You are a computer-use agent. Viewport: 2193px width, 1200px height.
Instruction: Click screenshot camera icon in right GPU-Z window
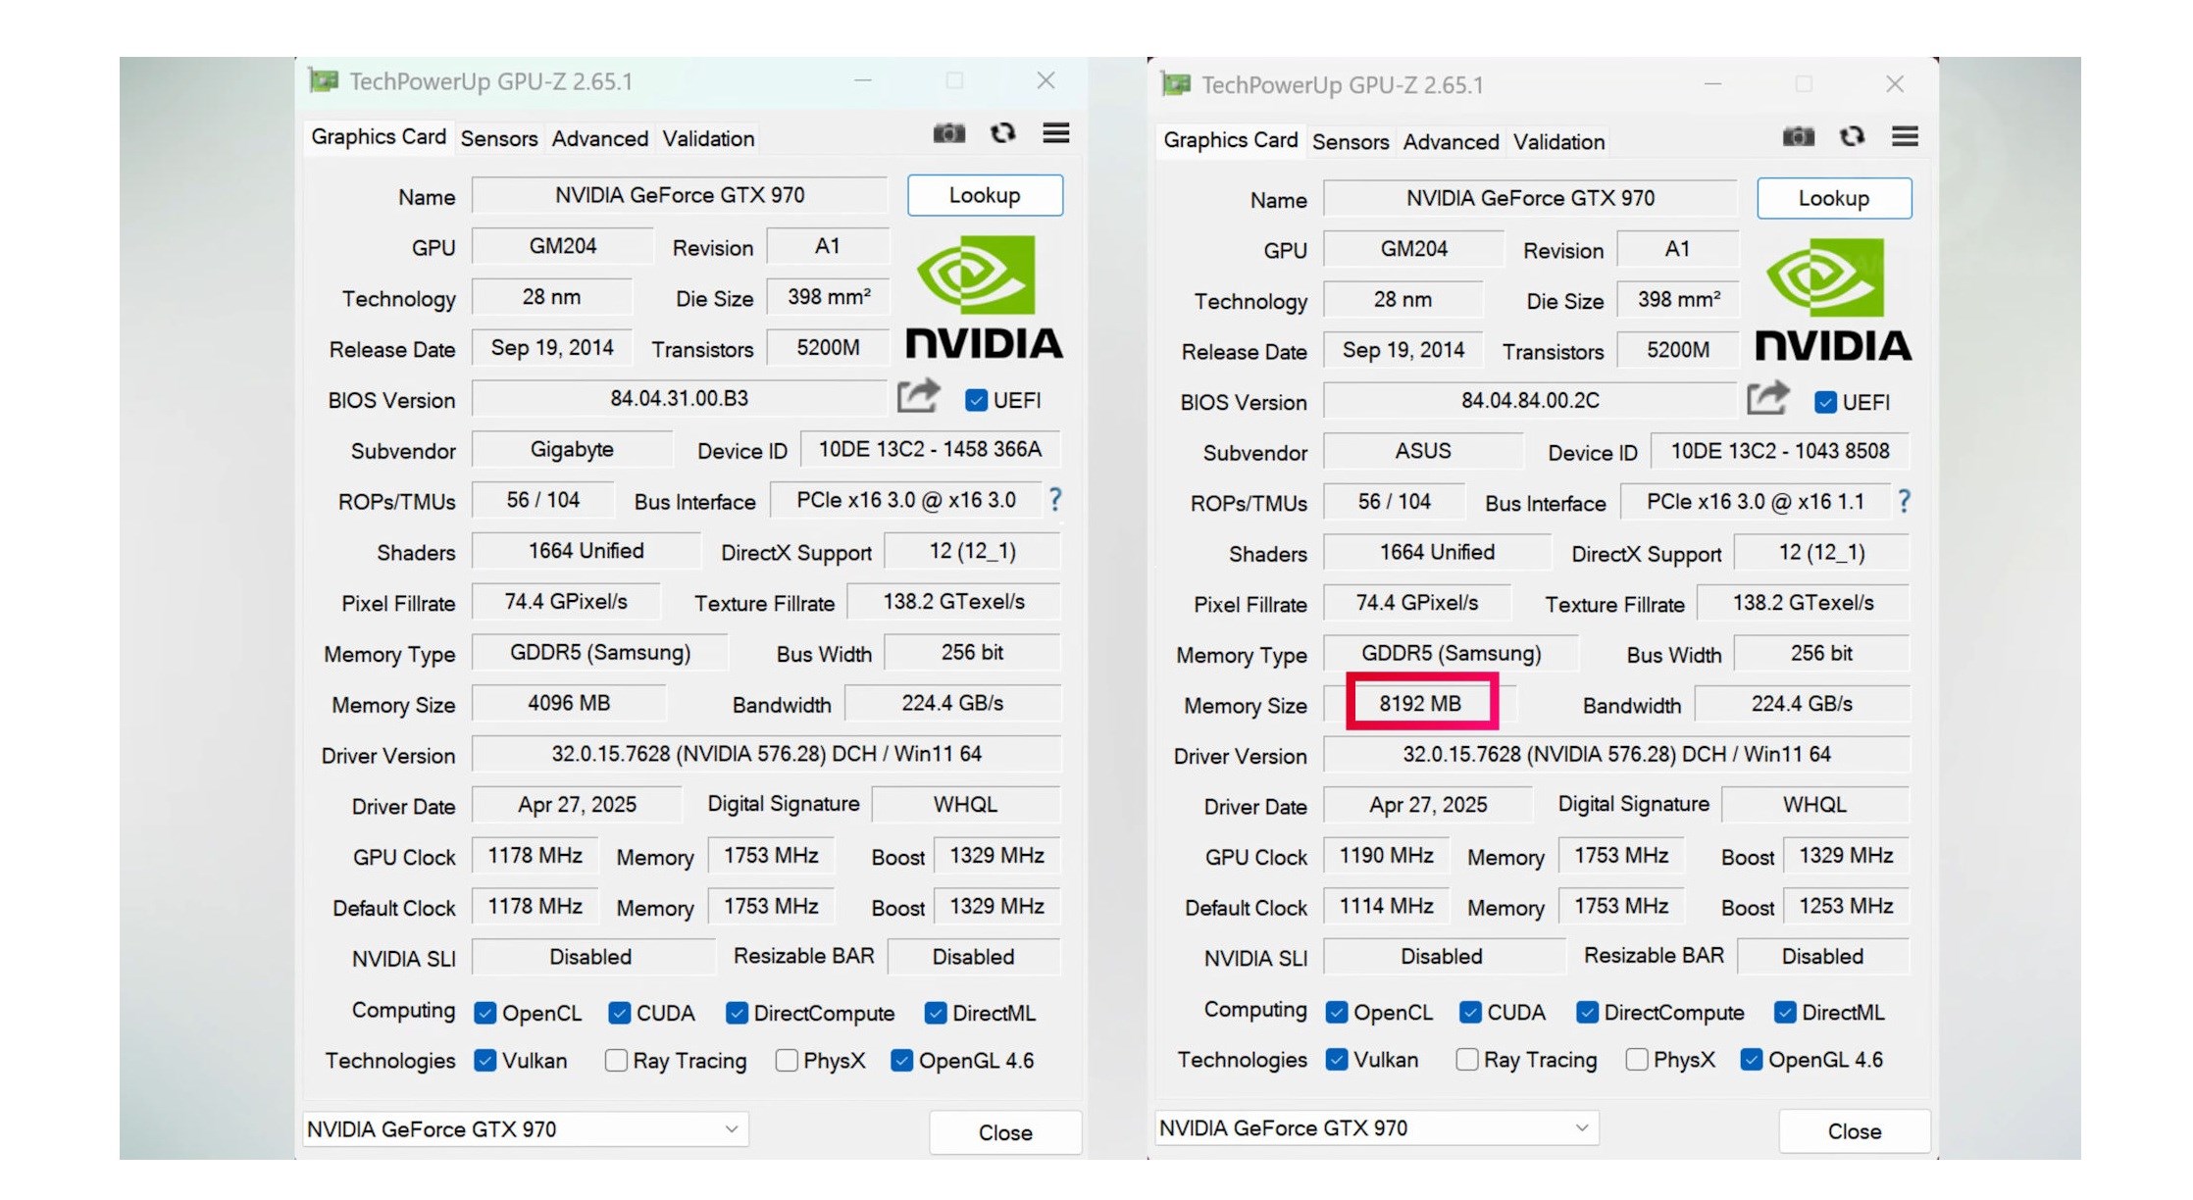click(1798, 136)
